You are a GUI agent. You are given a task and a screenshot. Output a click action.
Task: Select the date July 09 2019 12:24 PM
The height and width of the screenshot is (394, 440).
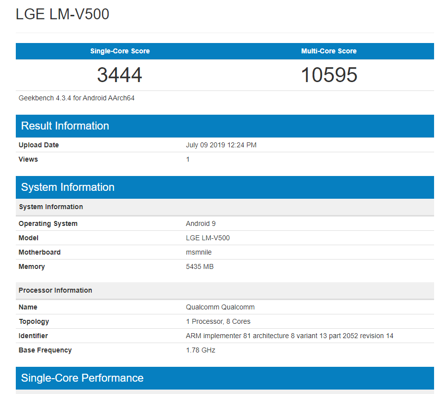[221, 145]
